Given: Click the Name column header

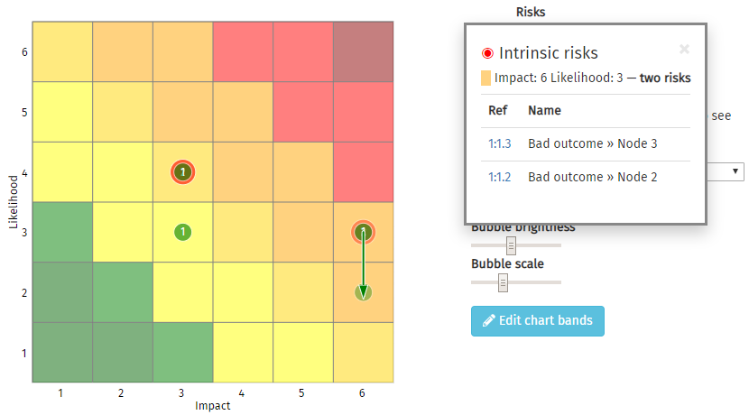Looking at the screenshot, I should pyautogui.click(x=544, y=111).
